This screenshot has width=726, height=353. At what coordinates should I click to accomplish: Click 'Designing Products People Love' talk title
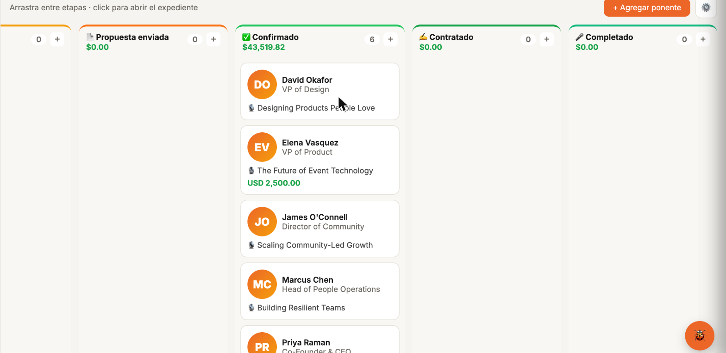[x=316, y=108]
